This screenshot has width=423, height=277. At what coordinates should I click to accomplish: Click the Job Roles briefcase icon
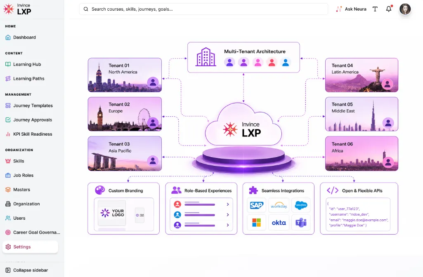[8, 176]
